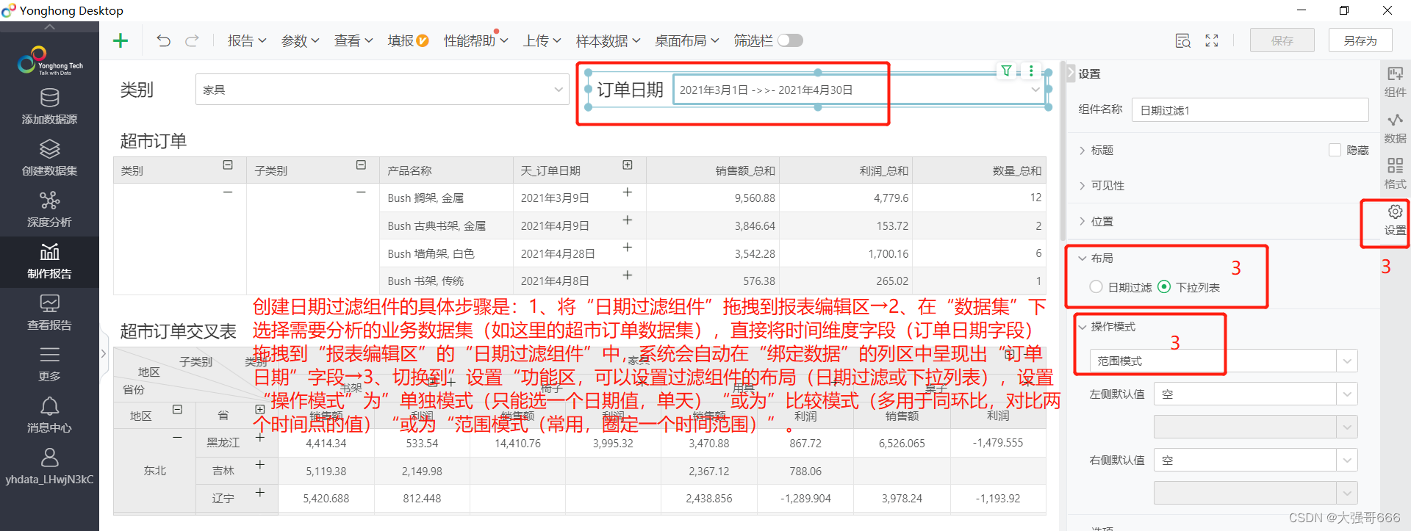
Task: Switch to the Format (格式) panel tab
Action: 1395,174
